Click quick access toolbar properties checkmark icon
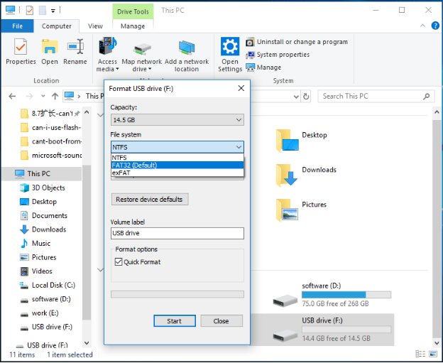This screenshot has width=443, height=363. (29, 11)
